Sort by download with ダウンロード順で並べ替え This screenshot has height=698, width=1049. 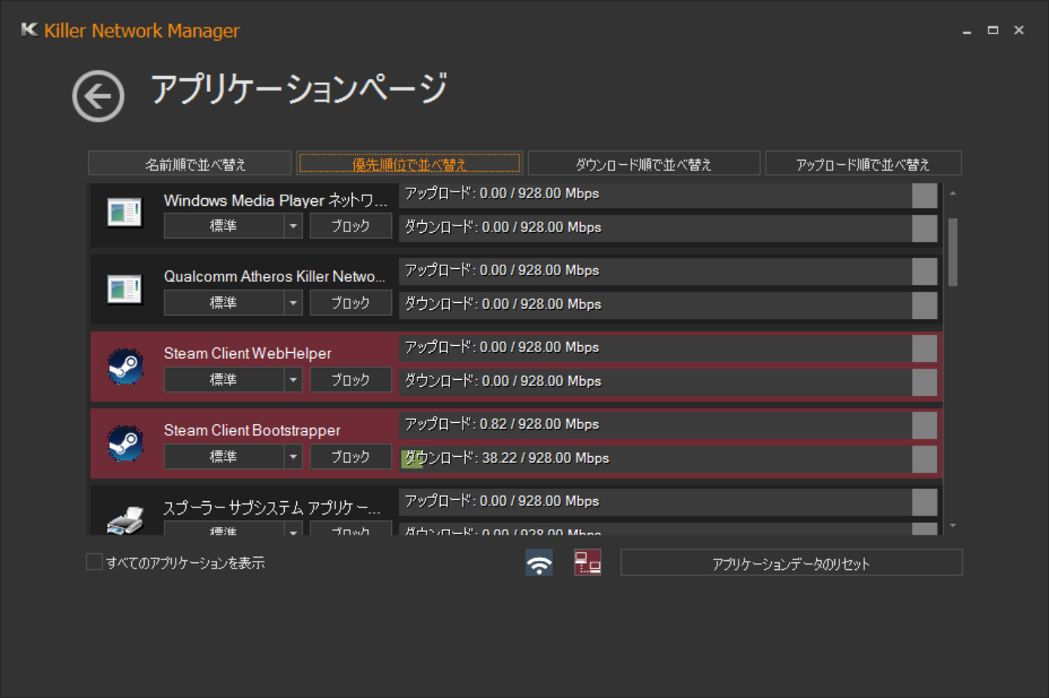point(644,164)
